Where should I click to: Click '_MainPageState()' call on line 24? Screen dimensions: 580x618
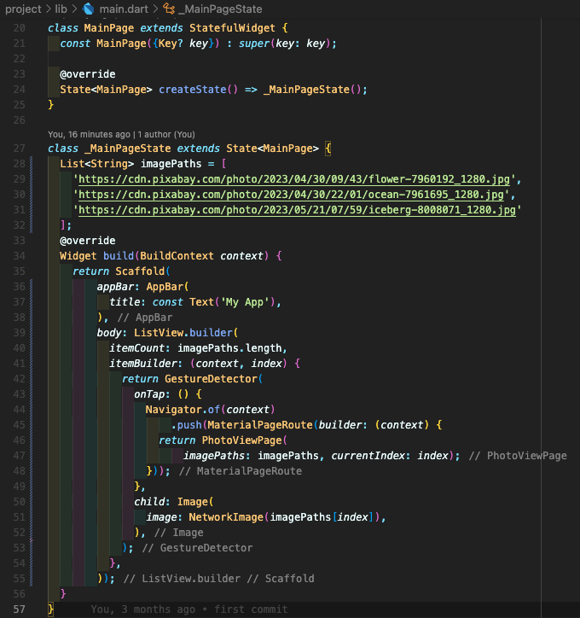(312, 90)
